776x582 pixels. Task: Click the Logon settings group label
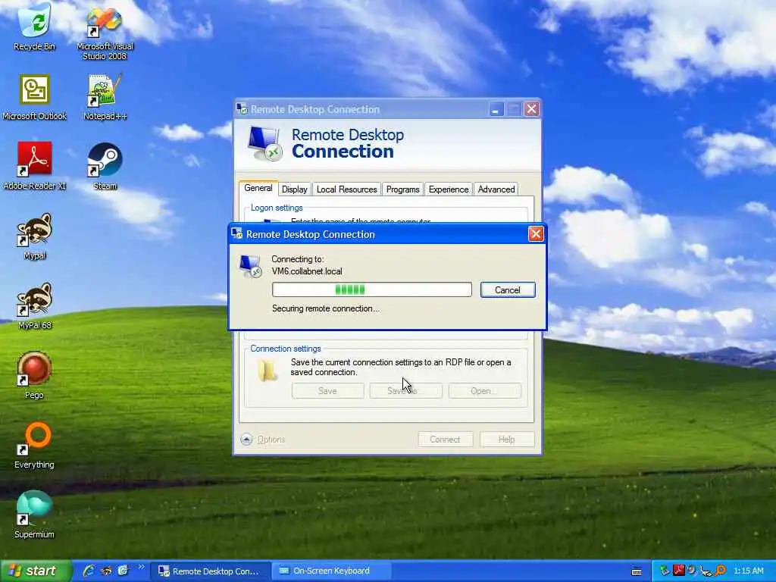pos(277,208)
